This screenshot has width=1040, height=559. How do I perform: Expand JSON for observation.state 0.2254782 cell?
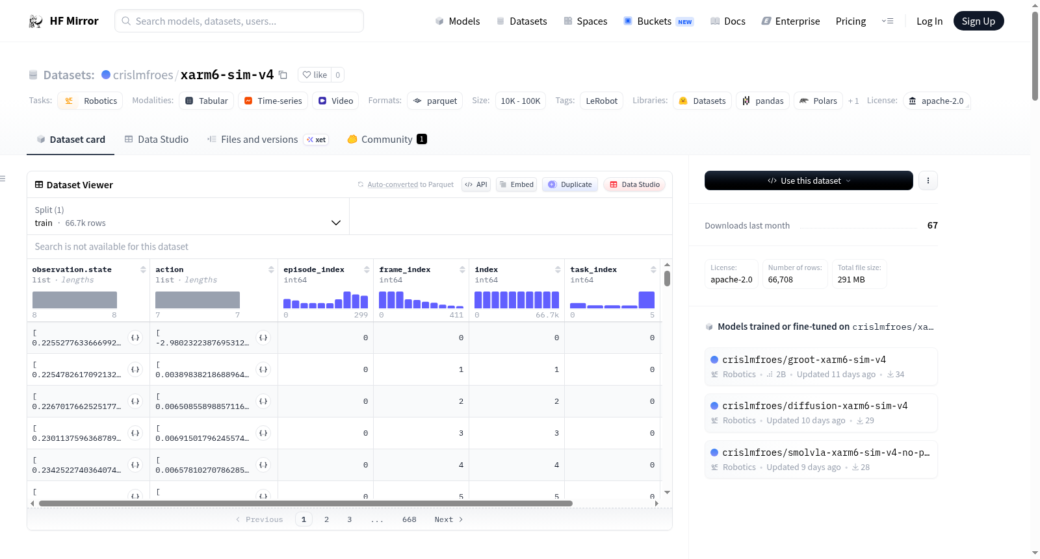pyautogui.click(x=135, y=369)
